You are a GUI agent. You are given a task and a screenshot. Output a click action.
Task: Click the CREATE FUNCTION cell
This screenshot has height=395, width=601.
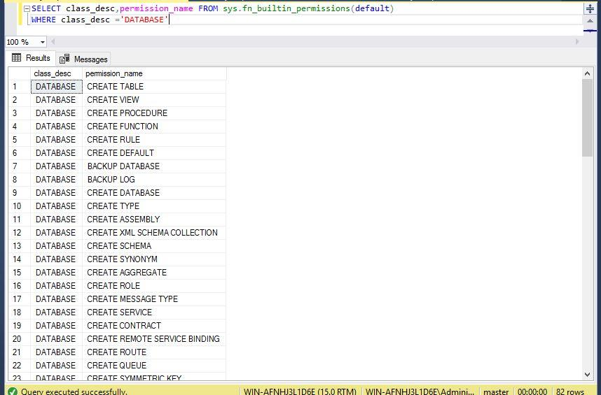click(154, 126)
